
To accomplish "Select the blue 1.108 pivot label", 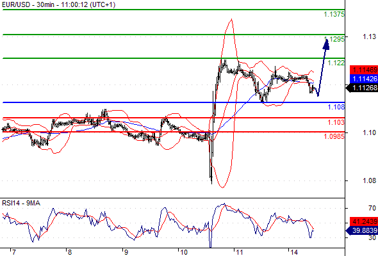I will 336,107.
